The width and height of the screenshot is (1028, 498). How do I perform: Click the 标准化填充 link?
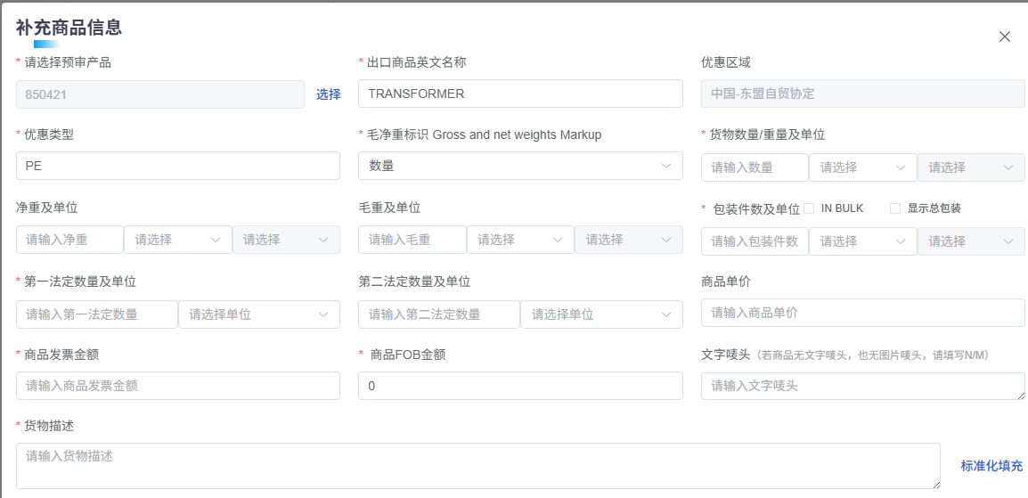[991, 466]
